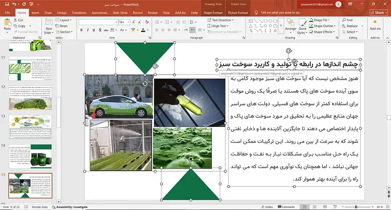391x210 pixels.
Task: Open the Animations tab
Action: (x=99, y=13)
